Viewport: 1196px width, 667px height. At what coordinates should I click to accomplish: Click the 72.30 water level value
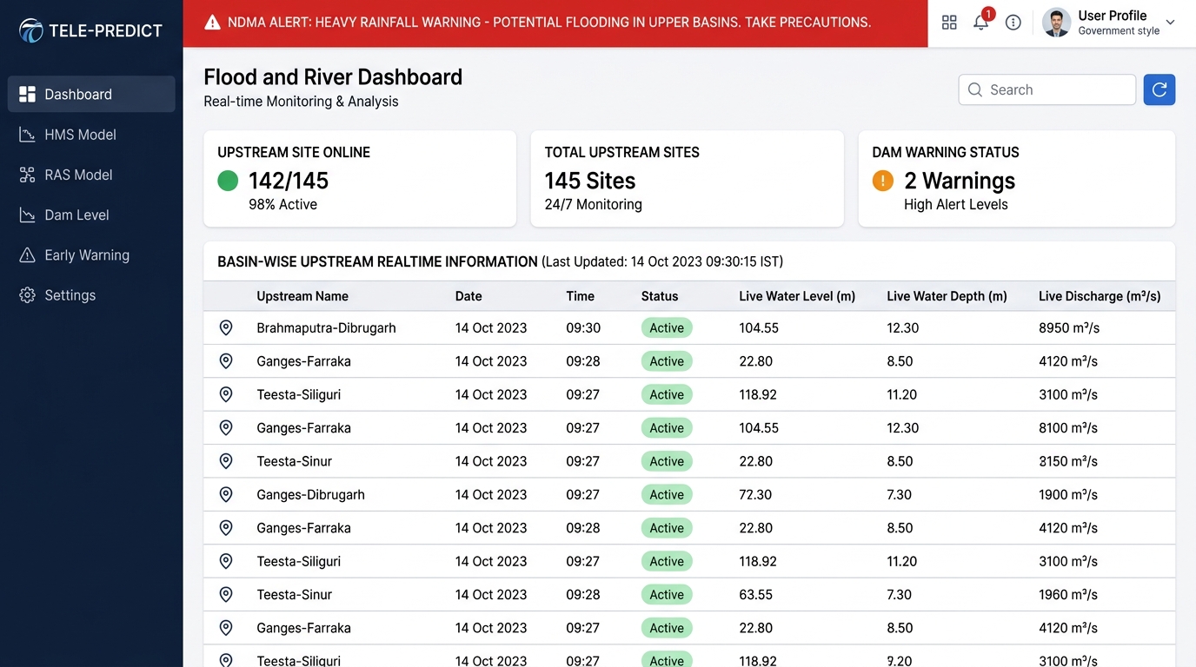coord(756,495)
